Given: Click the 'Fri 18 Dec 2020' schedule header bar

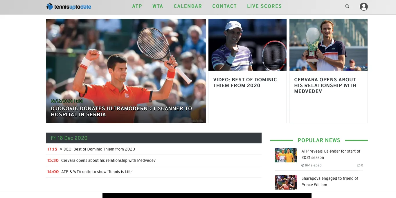Looking at the screenshot, I should pos(154,138).
